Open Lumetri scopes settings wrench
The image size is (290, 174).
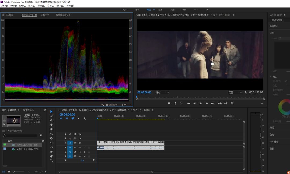103,105
